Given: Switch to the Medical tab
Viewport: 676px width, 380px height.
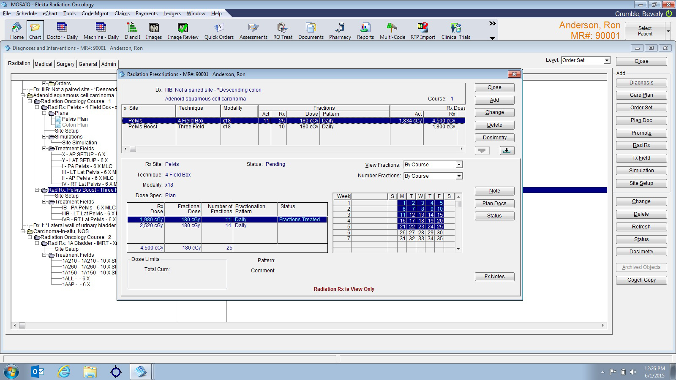Looking at the screenshot, I should (x=44, y=64).
